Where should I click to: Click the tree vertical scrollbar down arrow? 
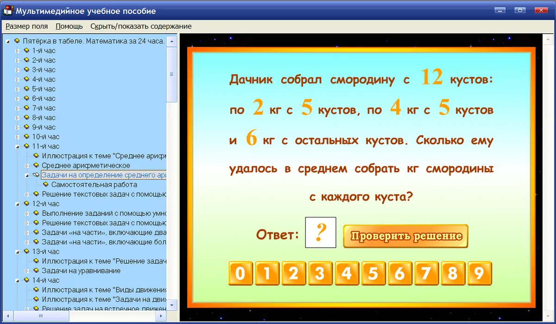172,305
